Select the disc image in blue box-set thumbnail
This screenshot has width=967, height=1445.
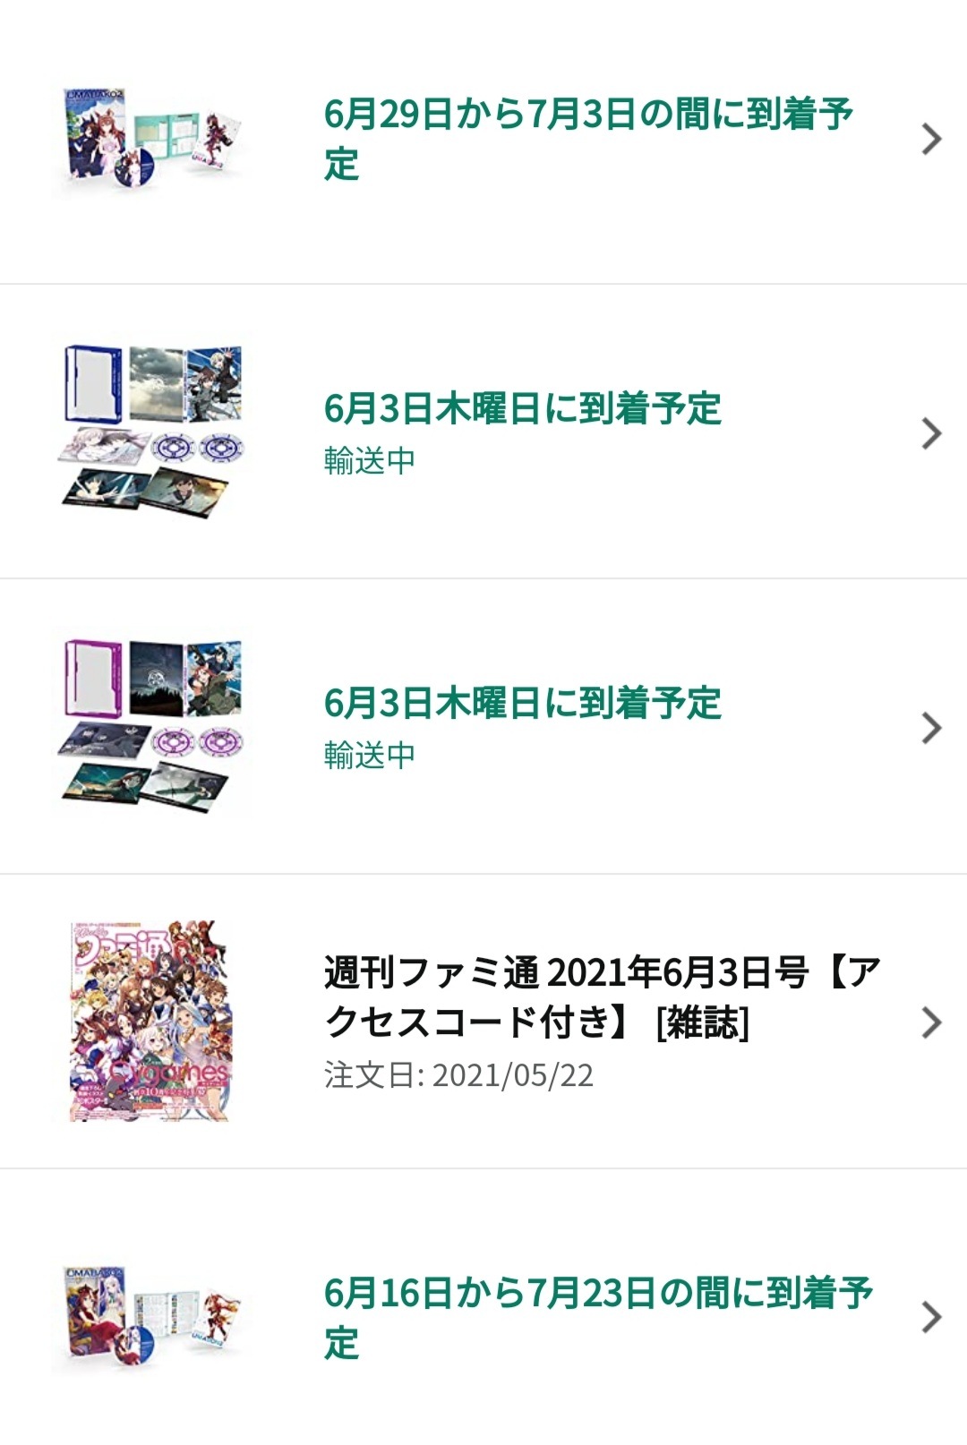click(x=196, y=449)
